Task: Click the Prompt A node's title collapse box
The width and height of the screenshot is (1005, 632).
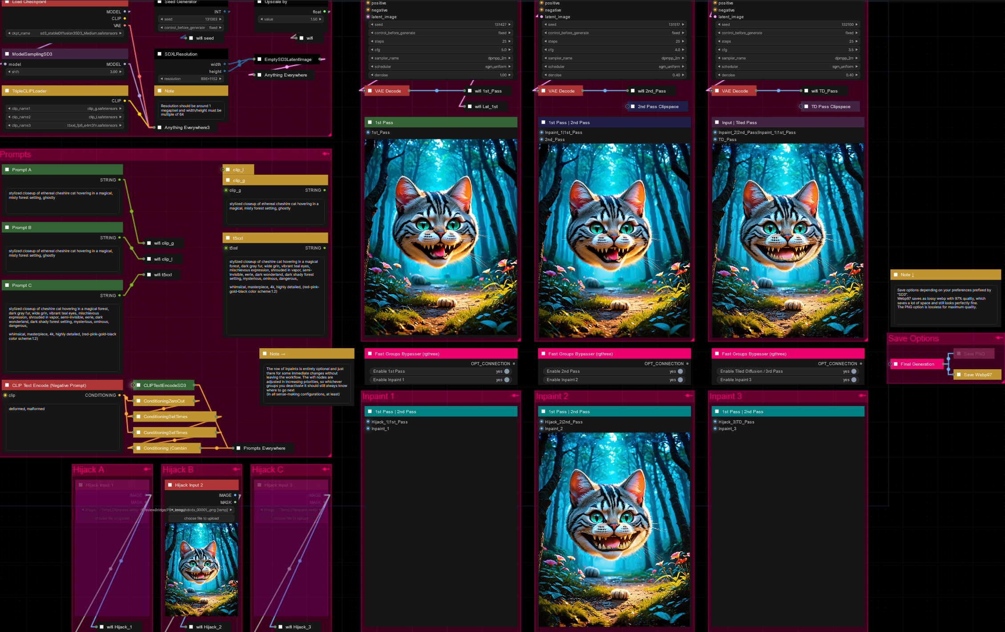Action: point(7,169)
